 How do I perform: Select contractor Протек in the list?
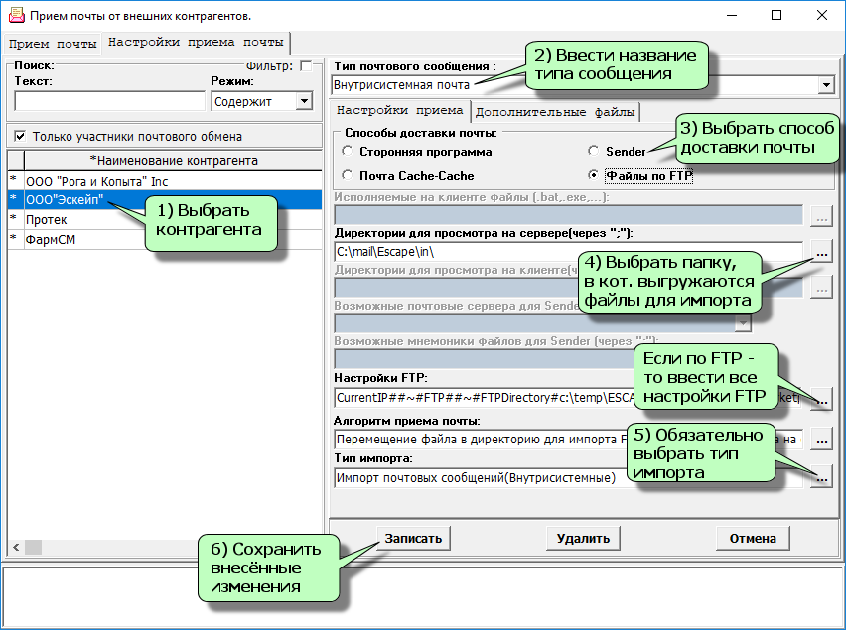coord(48,219)
